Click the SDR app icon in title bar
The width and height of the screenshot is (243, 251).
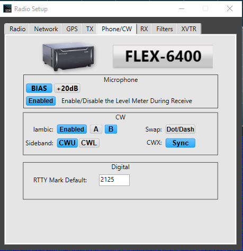pos(7,8)
